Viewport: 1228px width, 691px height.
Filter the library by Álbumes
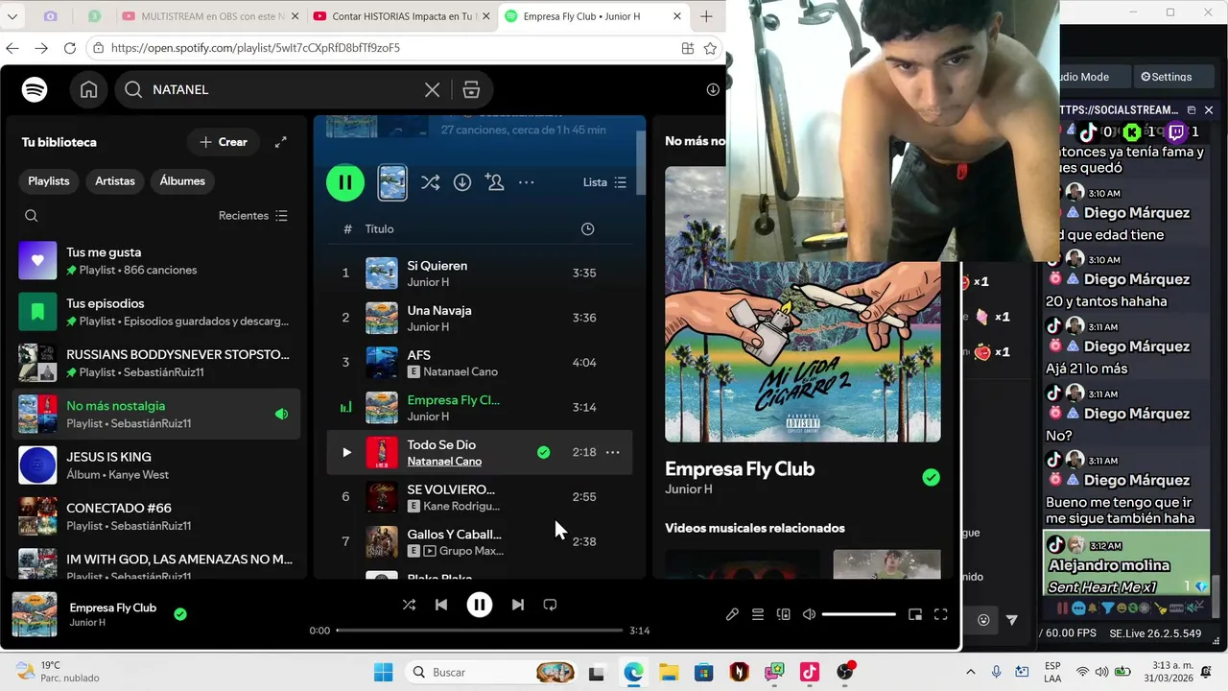182,180
